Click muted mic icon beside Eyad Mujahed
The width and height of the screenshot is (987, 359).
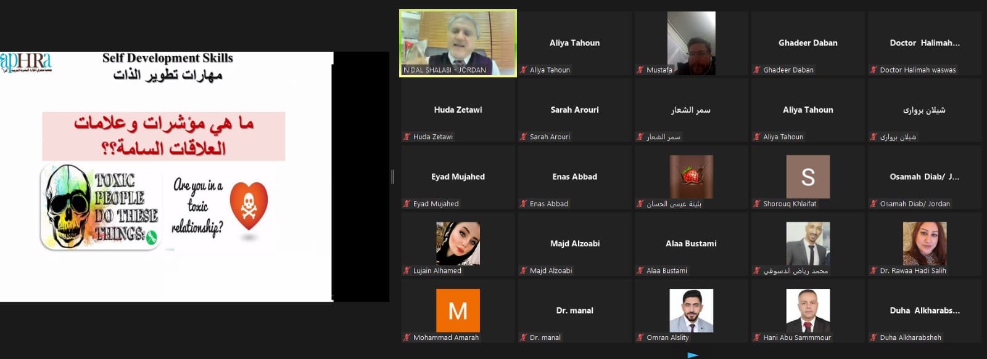(407, 203)
